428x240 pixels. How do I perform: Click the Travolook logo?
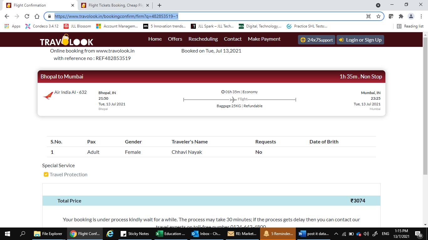pos(66,40)
